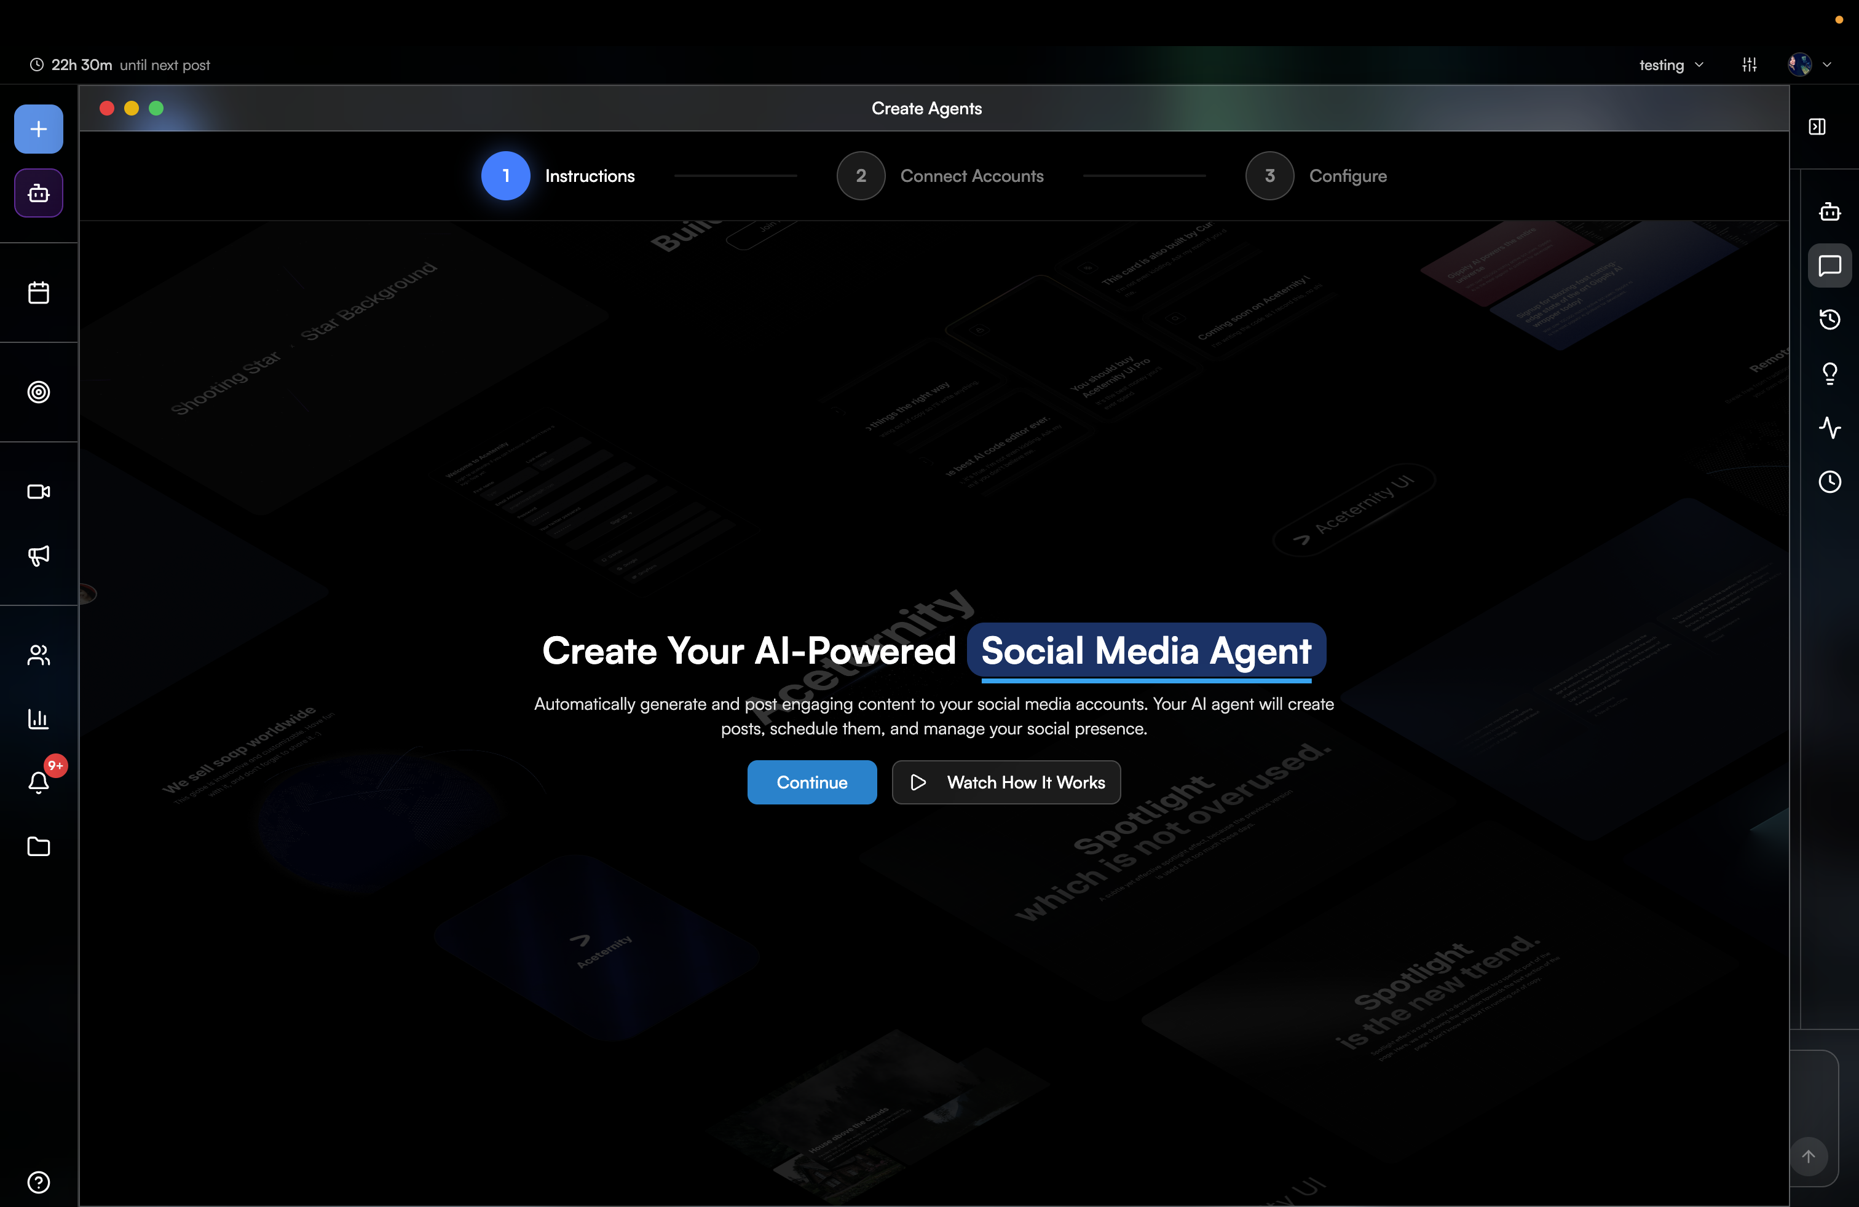1859x1207 pixels.
Task: Click Watch How It Works button
Action: [1006, 782]
